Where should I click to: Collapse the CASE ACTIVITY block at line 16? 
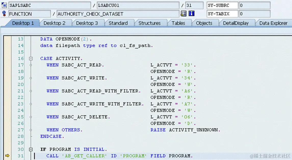31,59
